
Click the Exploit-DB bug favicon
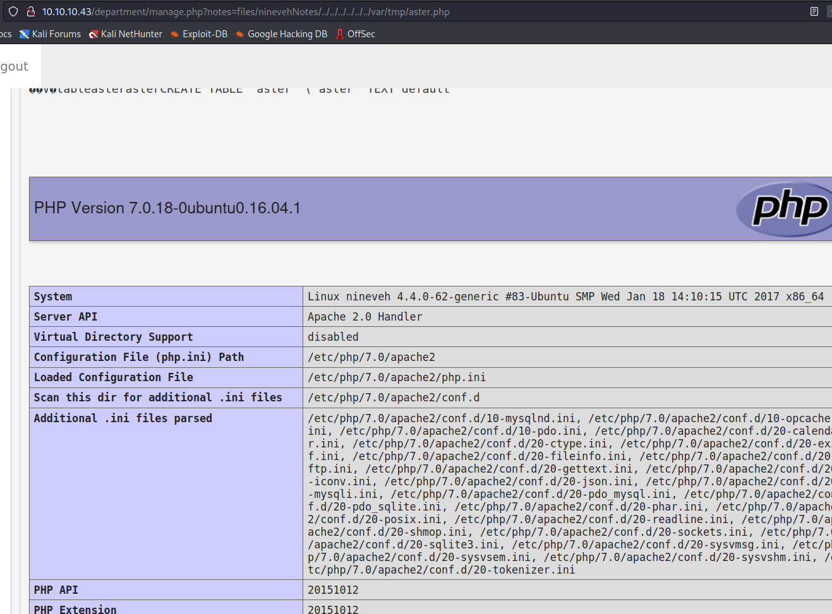coord(175,34)
